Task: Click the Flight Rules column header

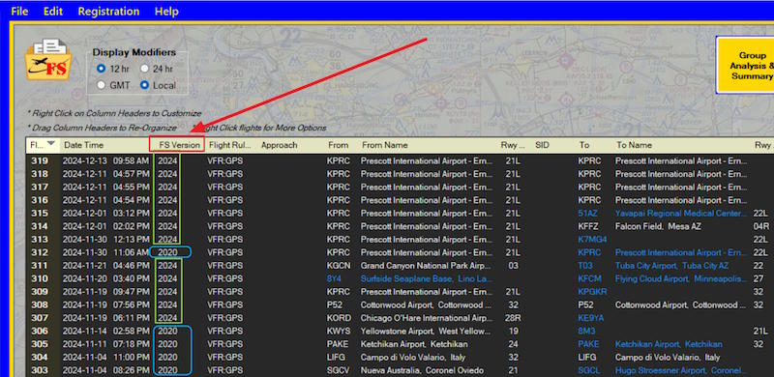Action: pos(230,145)
